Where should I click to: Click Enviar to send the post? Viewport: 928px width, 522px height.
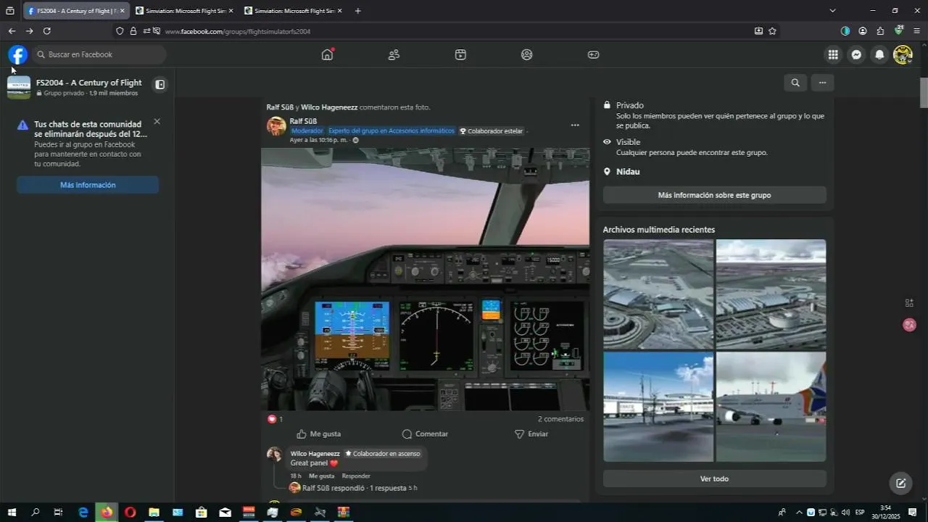tap(531, 434)
